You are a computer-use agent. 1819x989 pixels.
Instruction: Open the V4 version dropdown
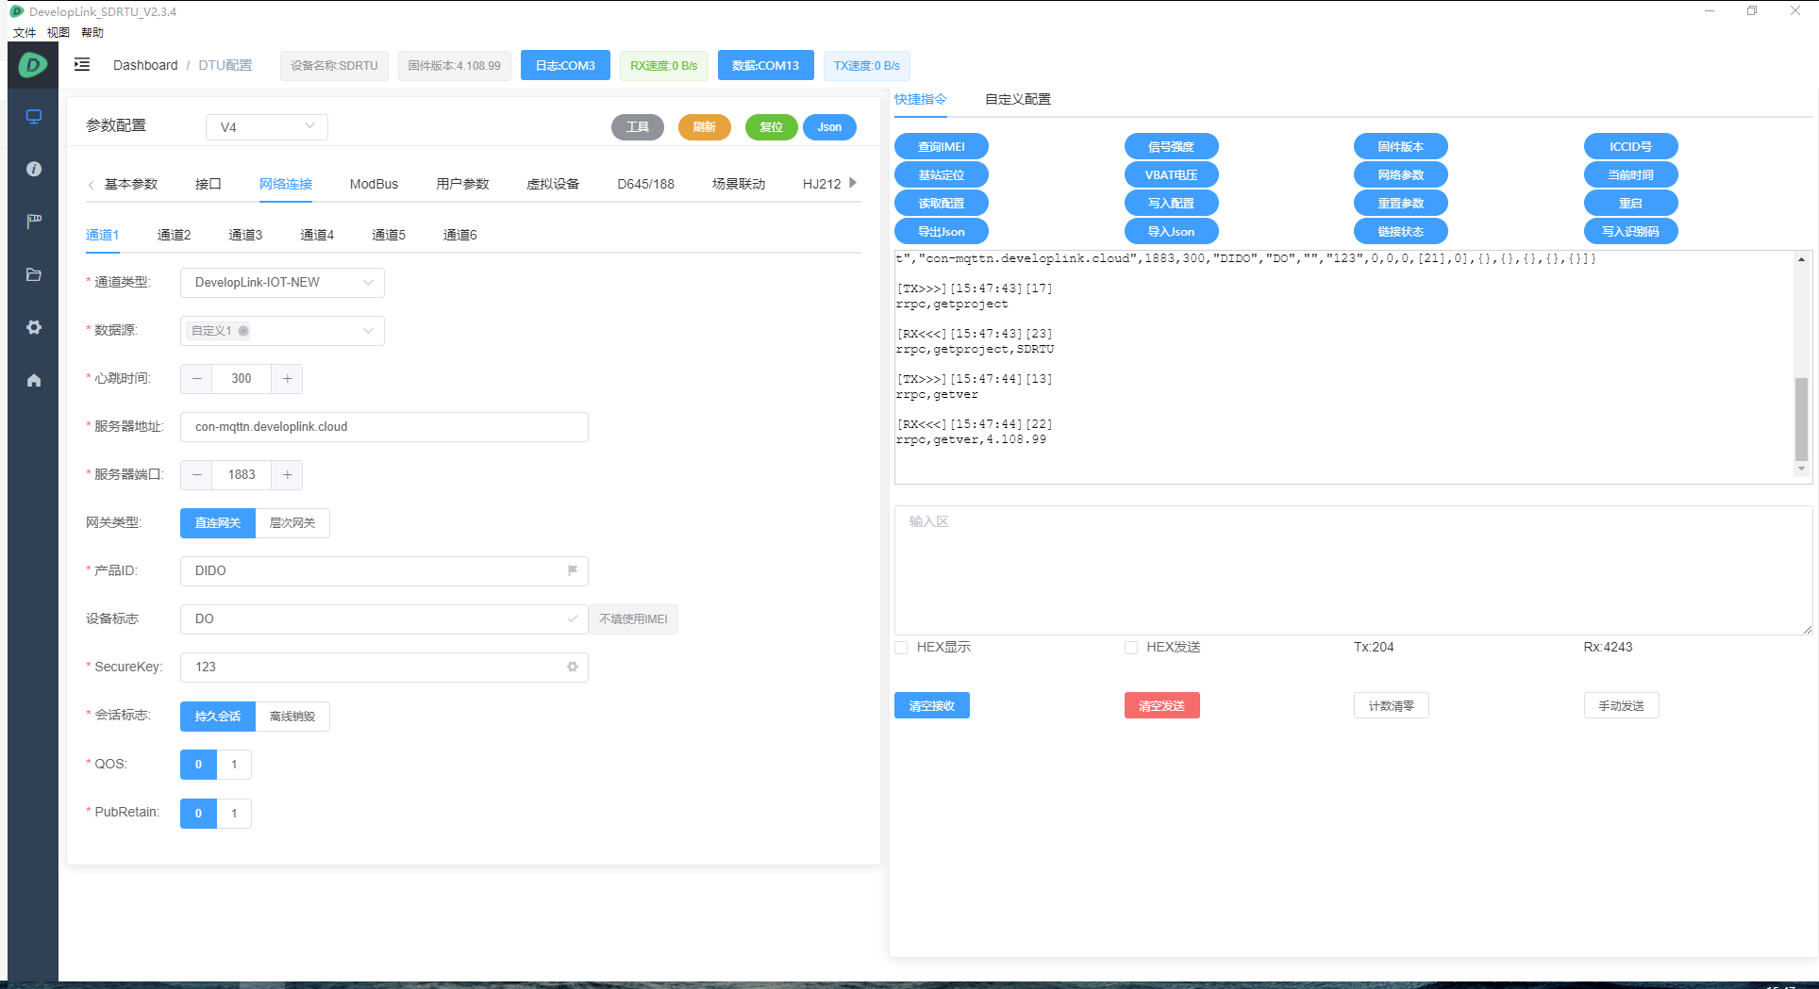[267, 126]
